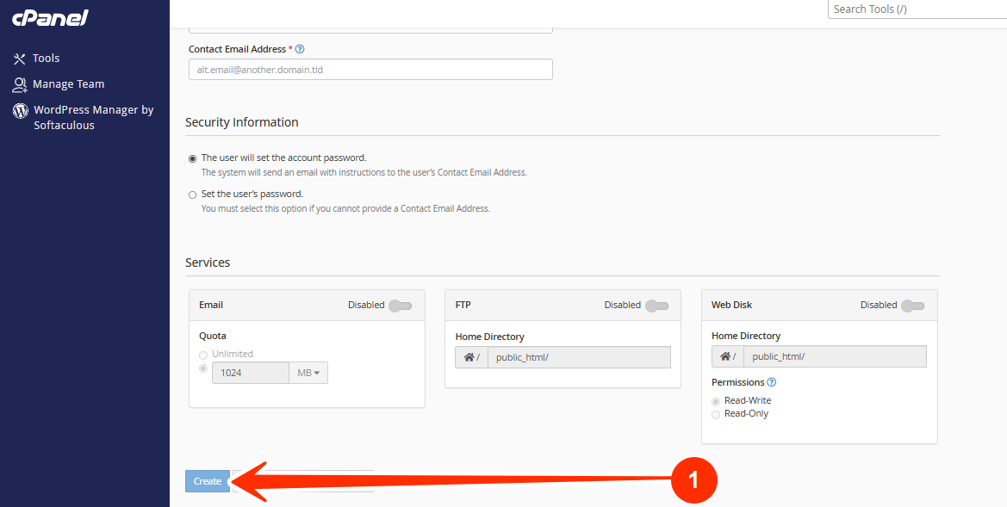Click the Web Disk home directory house icon
The width and height of the screenshot is (1007, 507).
[x=726, y=357]
